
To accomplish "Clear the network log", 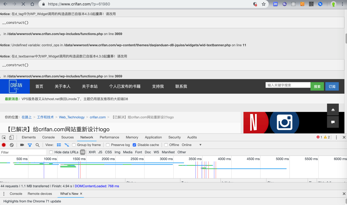I will point(12,145).
